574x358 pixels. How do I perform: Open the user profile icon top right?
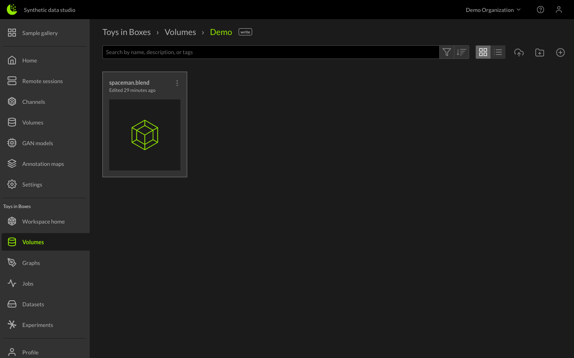point(559,10)
